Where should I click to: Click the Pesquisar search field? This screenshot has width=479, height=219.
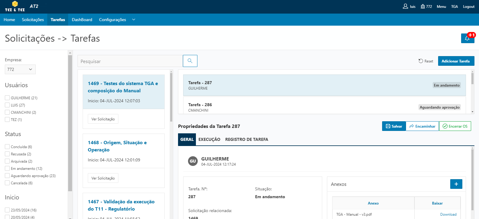click(130, 61)
